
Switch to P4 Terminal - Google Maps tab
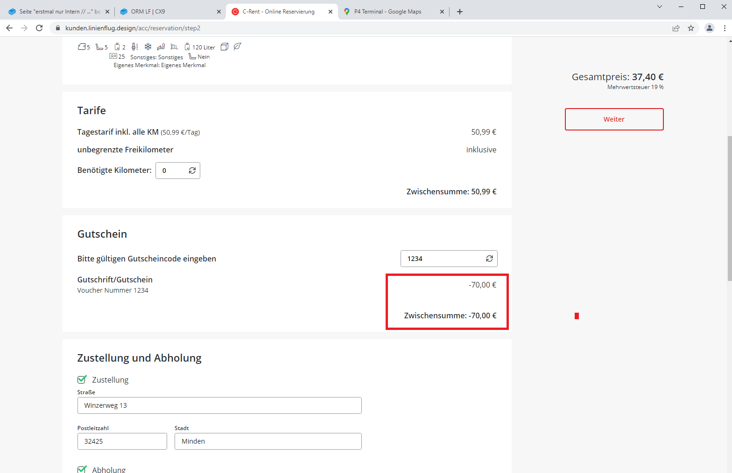click(x=387, y=12)
